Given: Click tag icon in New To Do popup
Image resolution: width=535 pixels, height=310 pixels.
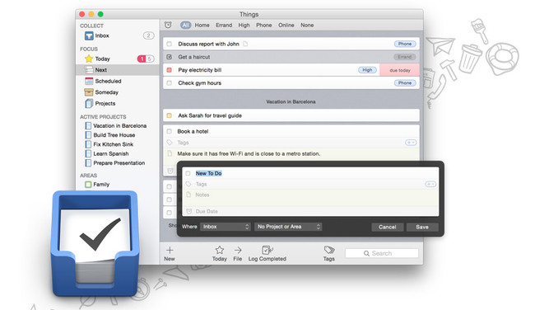Looking at the screenshot, I should point(188,184).
